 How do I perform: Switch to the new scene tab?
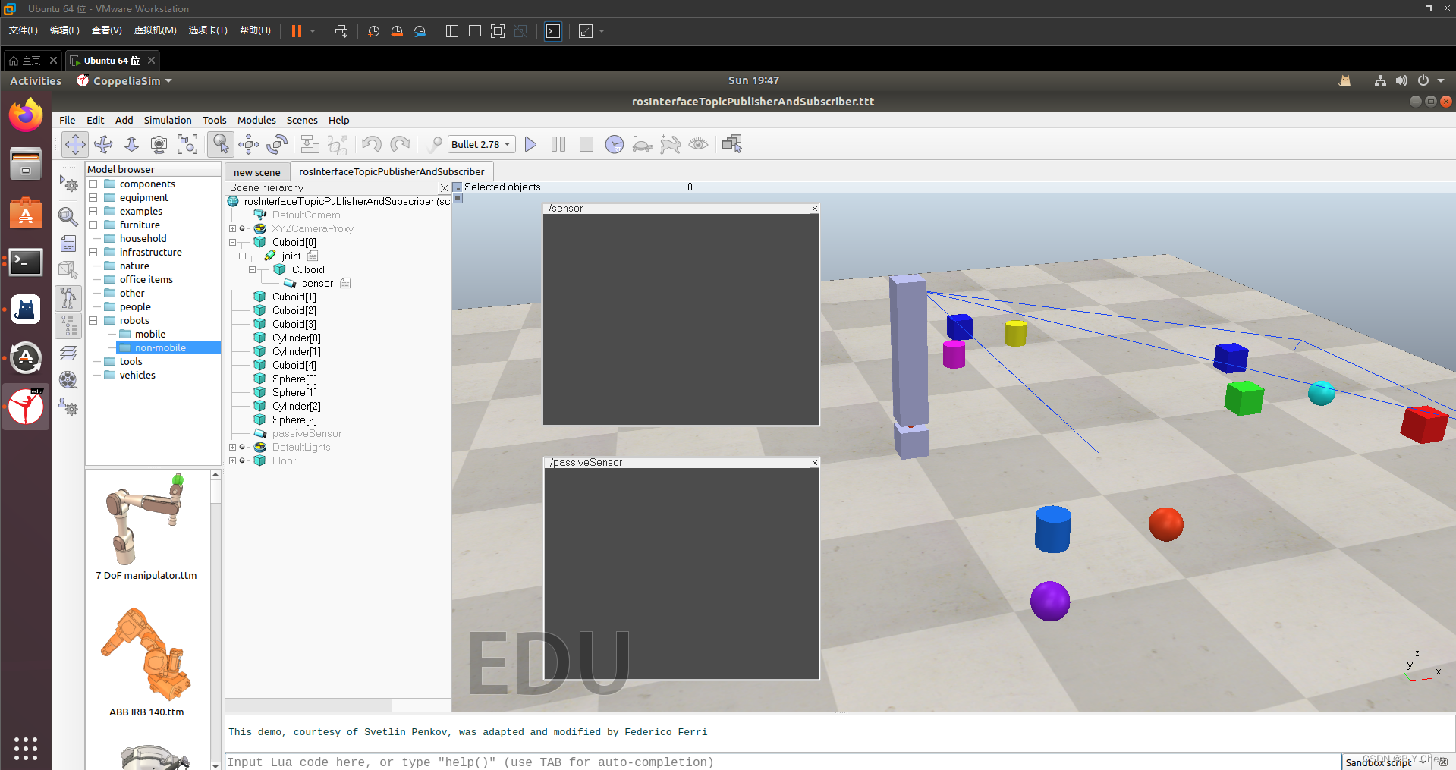click(x=257, y=171)
